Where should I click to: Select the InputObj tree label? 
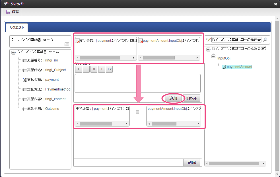pos(224,58)
